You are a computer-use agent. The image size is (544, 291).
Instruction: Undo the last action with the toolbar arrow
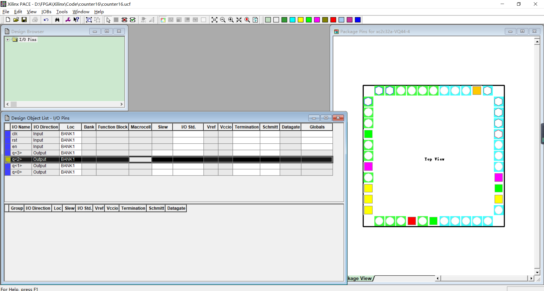(x=46, y=20)
